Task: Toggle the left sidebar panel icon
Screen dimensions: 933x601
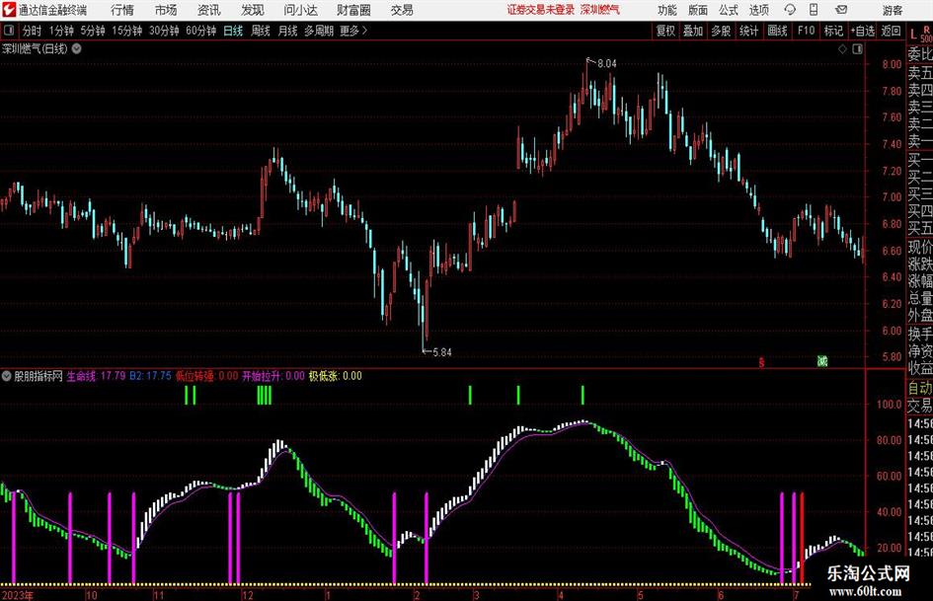Action: (9, 31)
